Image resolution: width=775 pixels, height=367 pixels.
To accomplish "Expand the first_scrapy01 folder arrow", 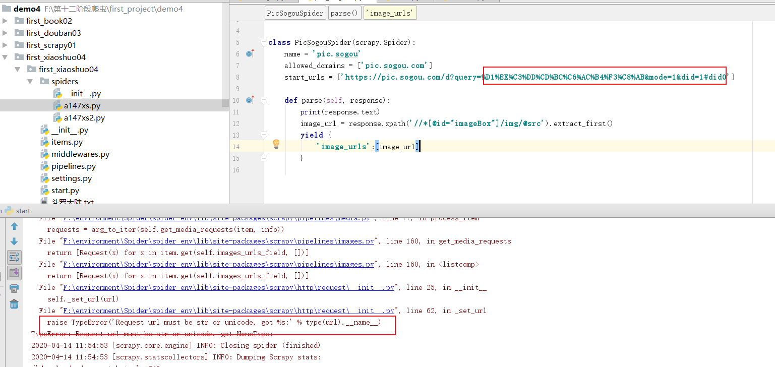I will pyautogui.click(x=5, y=45).
